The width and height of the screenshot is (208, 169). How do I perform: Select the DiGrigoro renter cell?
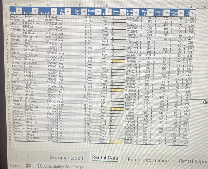pyautogui.click(x=17, y=30)
